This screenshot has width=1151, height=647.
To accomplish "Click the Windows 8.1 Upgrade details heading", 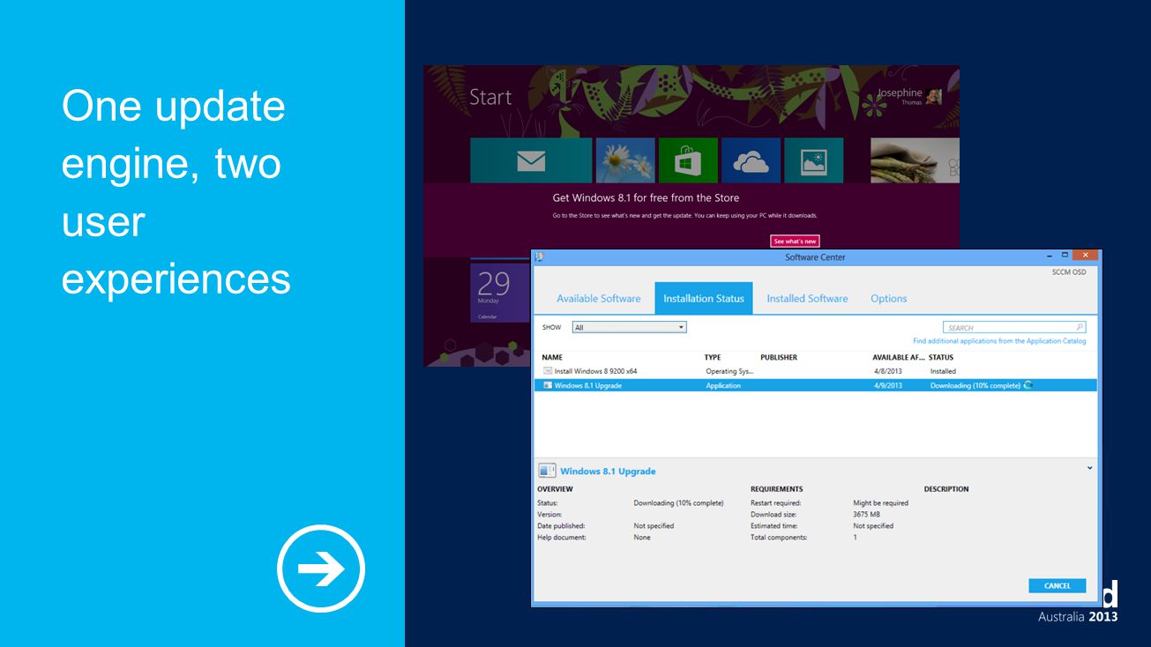I will (608, 471).
